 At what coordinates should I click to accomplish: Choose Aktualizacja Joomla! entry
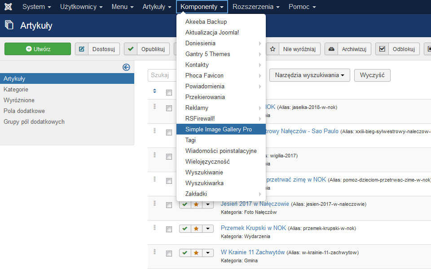click(x=221, y=32)
